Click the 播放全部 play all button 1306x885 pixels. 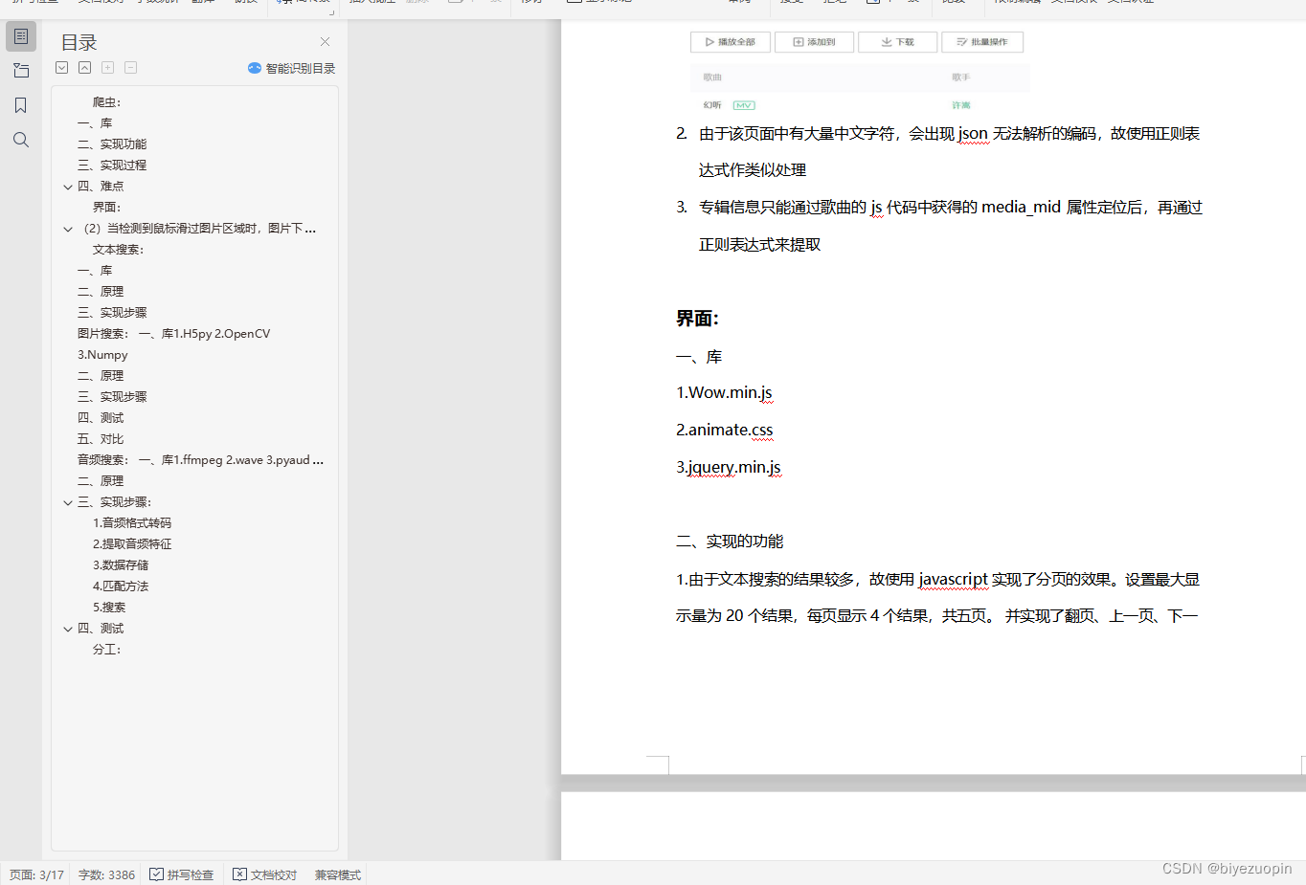tap(730, 41)
